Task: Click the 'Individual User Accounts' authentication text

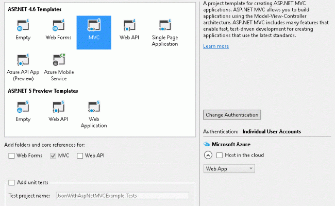Action: click(x=272, y=131)
